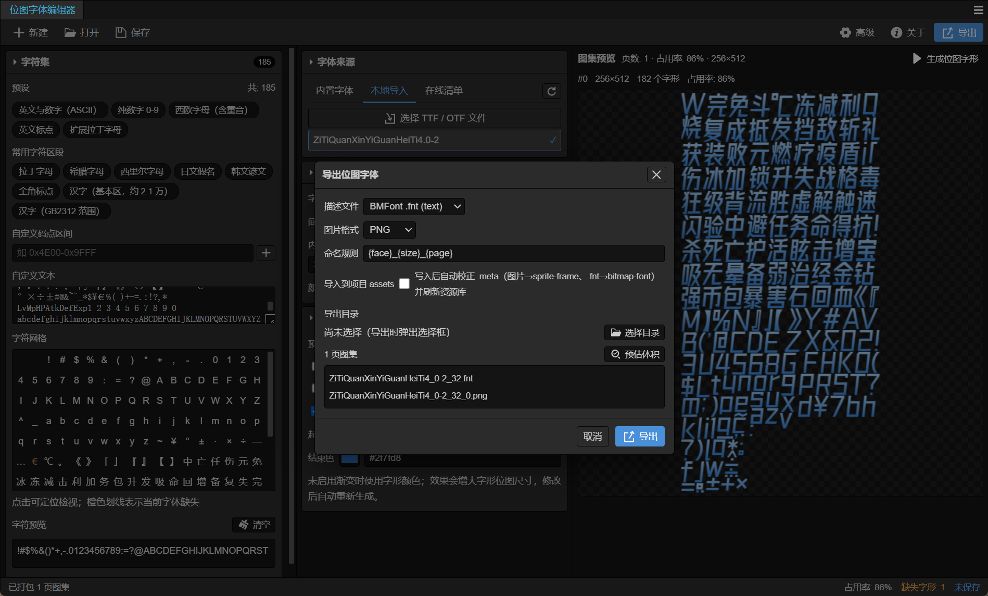
Task: Click the 新建 (new) toolbar button
Action: click(31, 33)
